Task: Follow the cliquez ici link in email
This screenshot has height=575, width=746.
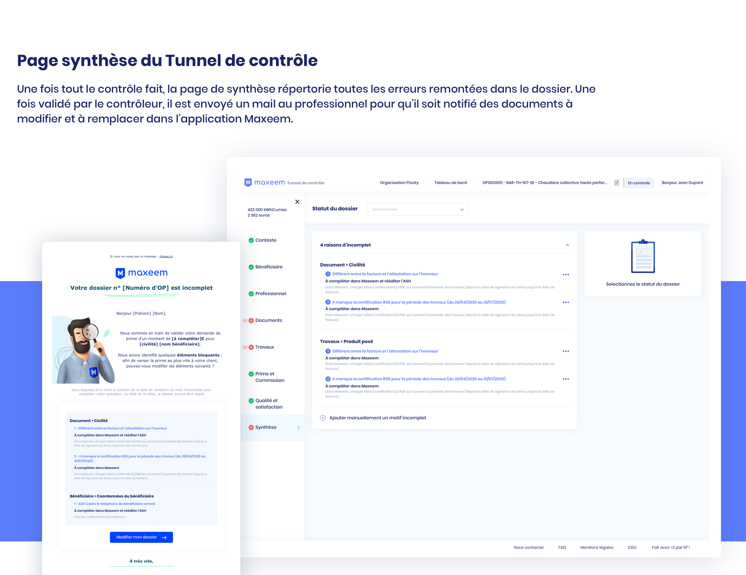Action: tap(166, 256)
